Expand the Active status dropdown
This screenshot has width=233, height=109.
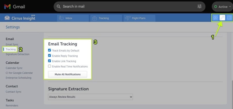click(x=222, y=7)
